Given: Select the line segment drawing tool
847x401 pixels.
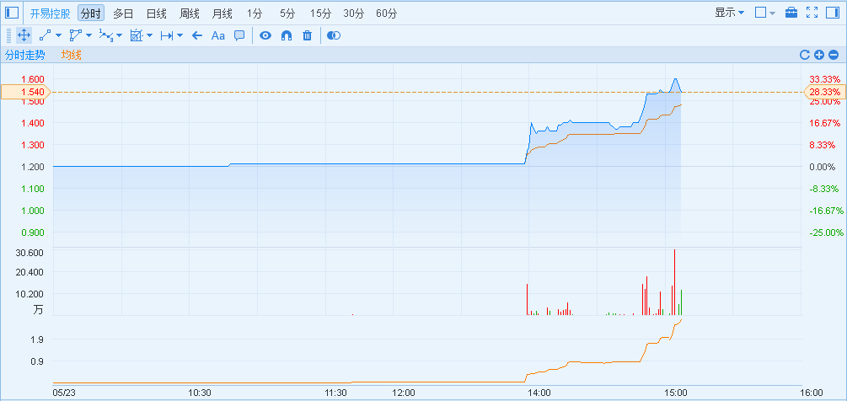Looking at the screenshot, I should [x=46, y=35].
